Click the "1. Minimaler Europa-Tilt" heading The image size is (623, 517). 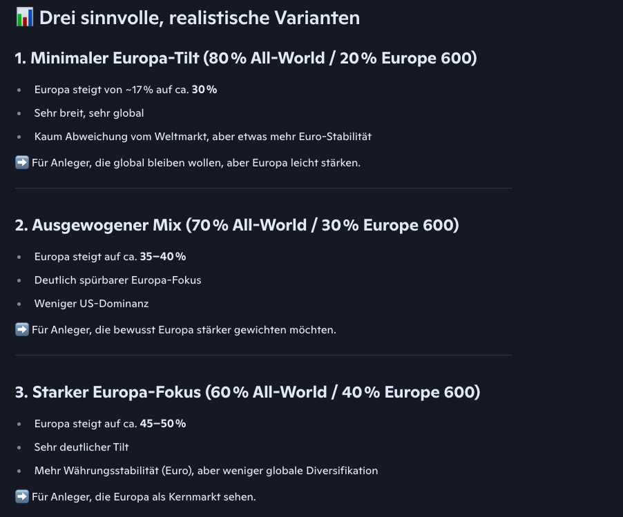245,58
